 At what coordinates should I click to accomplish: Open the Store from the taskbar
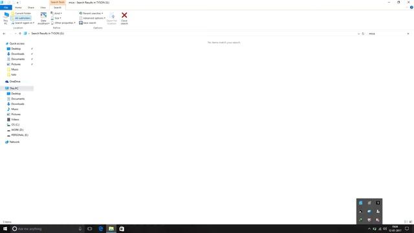point(122,228)
